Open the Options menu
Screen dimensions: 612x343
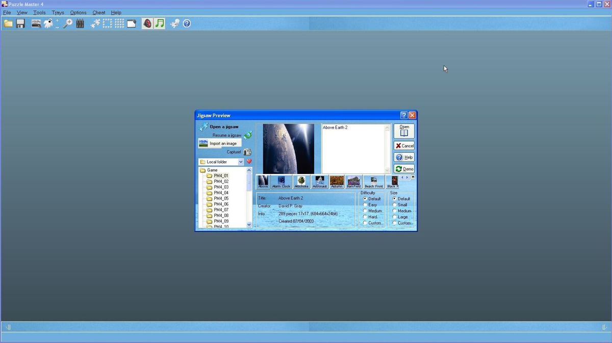(x=78, y=12)
